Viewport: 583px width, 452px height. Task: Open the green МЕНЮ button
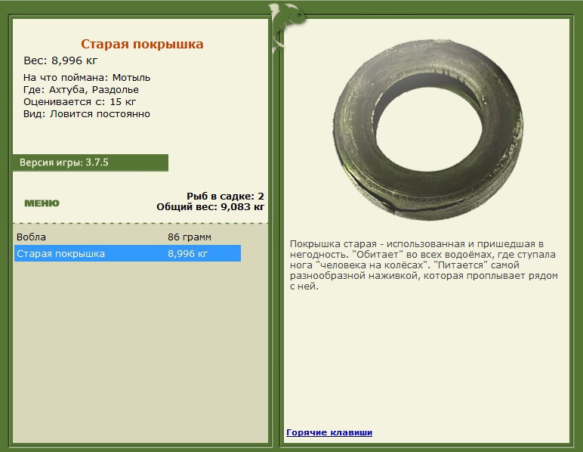coord(42,203)
